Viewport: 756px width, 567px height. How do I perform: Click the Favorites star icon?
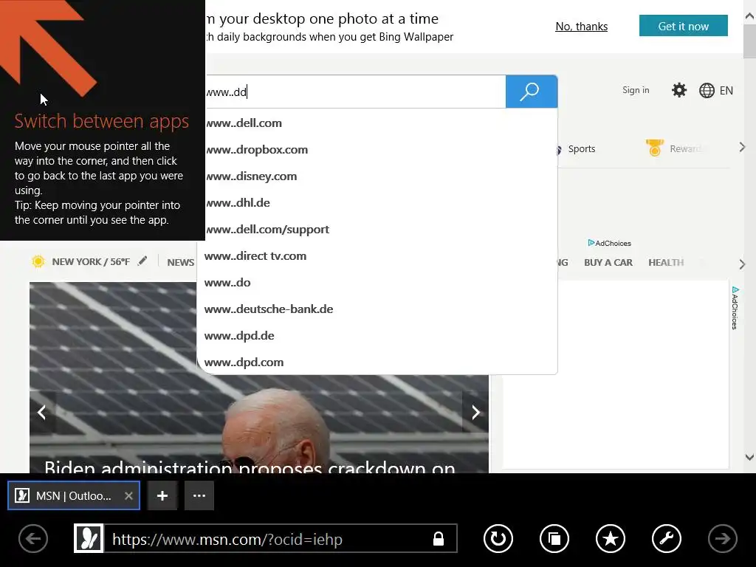click(611, 538)
